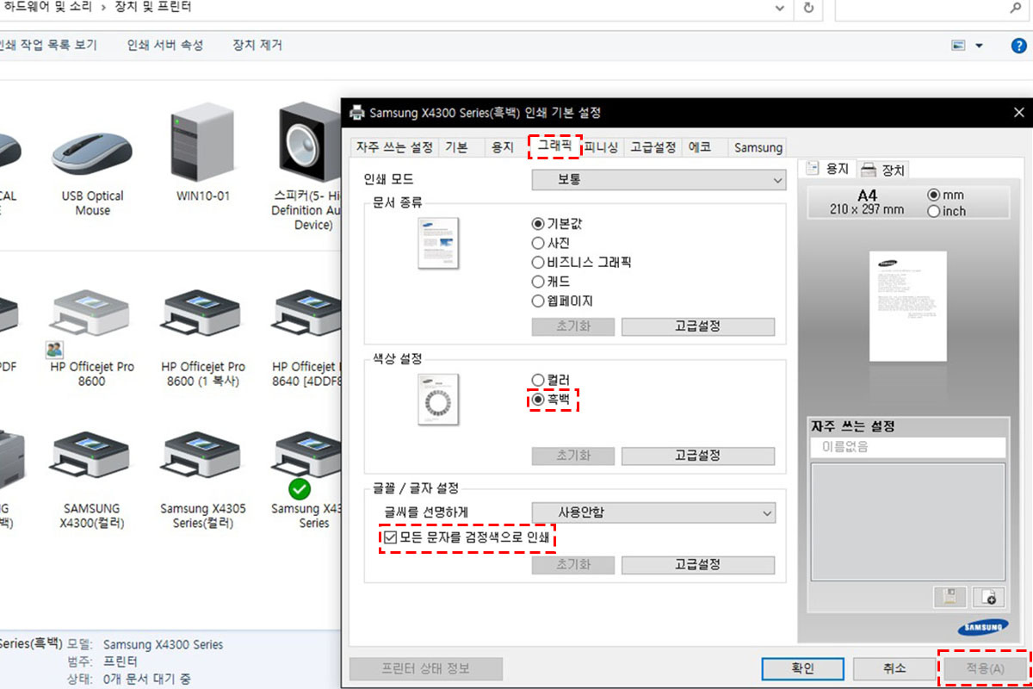
Task: Refresh the Devices and Printers address bar
Action: [x=807, y=8]
